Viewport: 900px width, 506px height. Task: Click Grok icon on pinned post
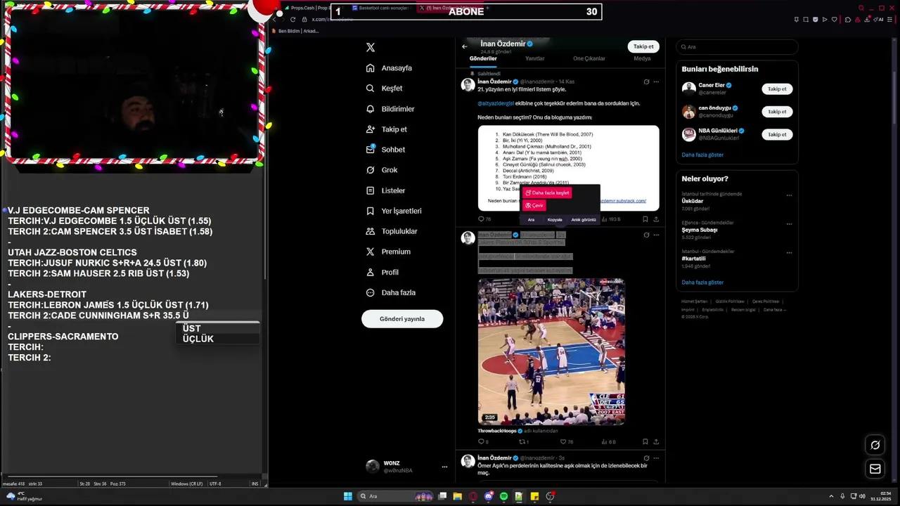coord(646,82)
